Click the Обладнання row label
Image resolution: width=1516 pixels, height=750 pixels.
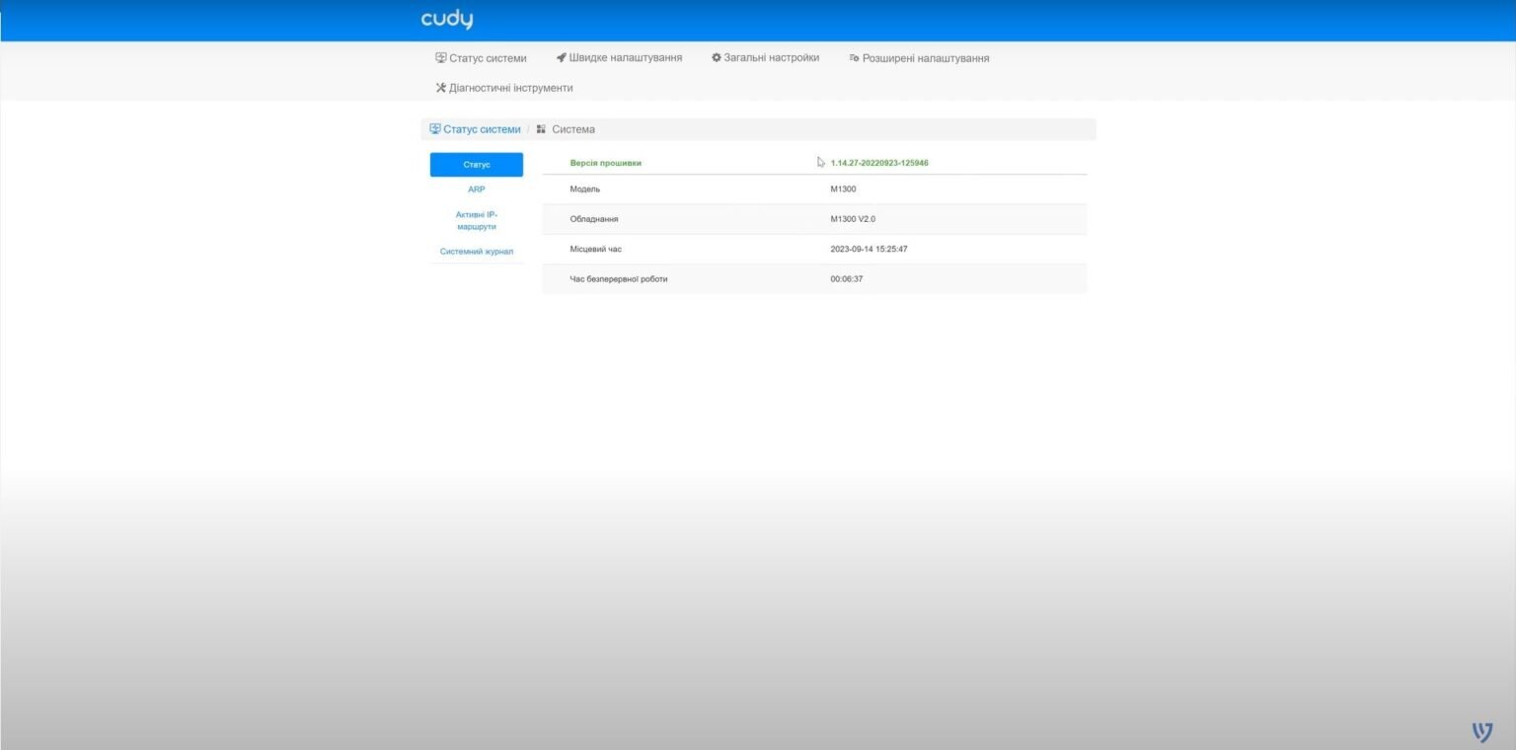(x=594, y=219)
